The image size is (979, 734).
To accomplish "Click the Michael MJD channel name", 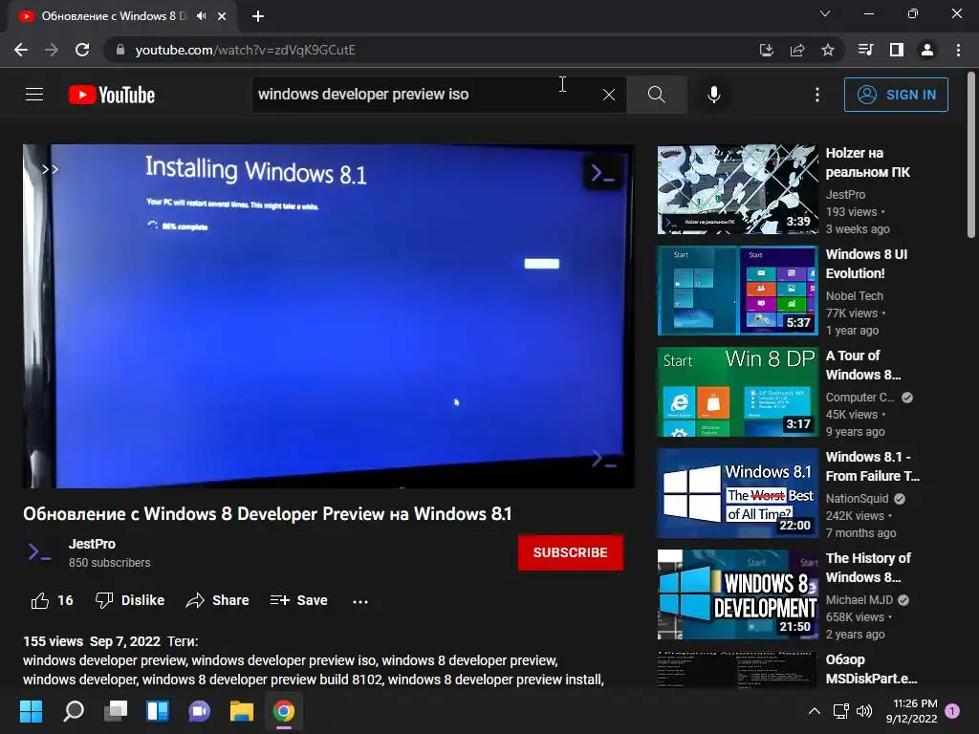I will click(x=859, y=600).
